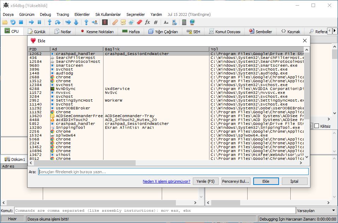338x223 pixels.
Task: Open the 'Neden X işlemi görünmüyor?' link
Action: pyautogui.click(x=166, y=181)
